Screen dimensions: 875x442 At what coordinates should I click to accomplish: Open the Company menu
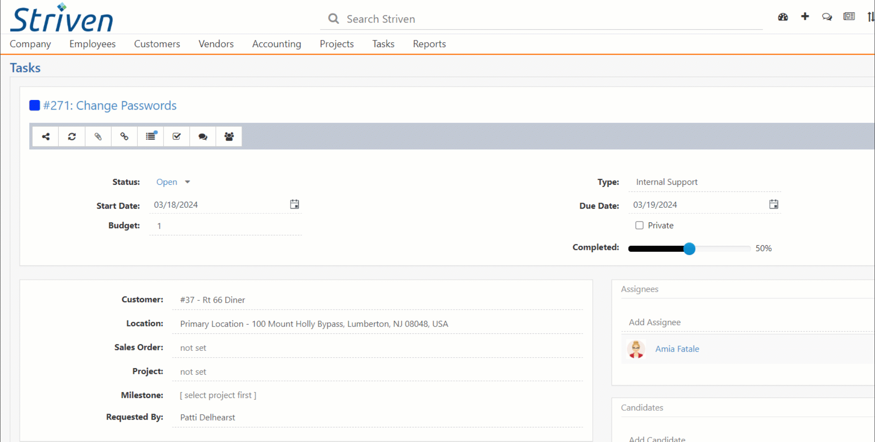coord(30,44)
